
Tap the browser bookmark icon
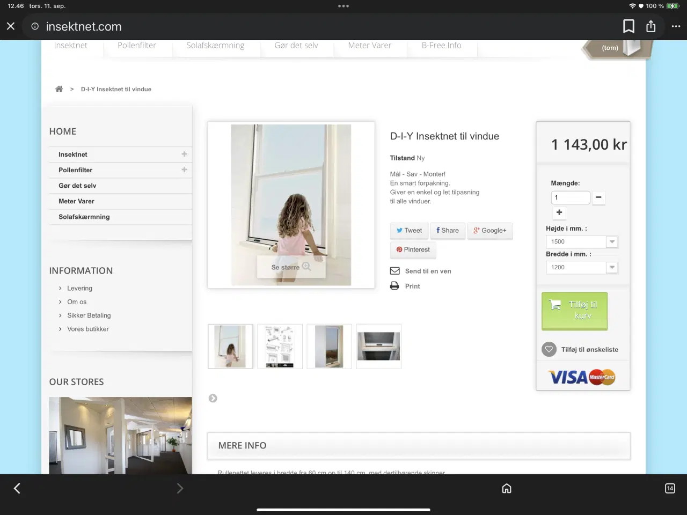tap(628, 26)
